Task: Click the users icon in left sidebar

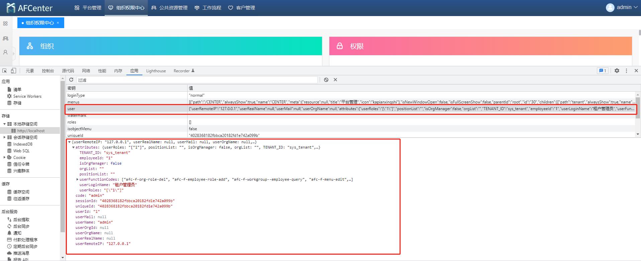Action: coord(5,38)
